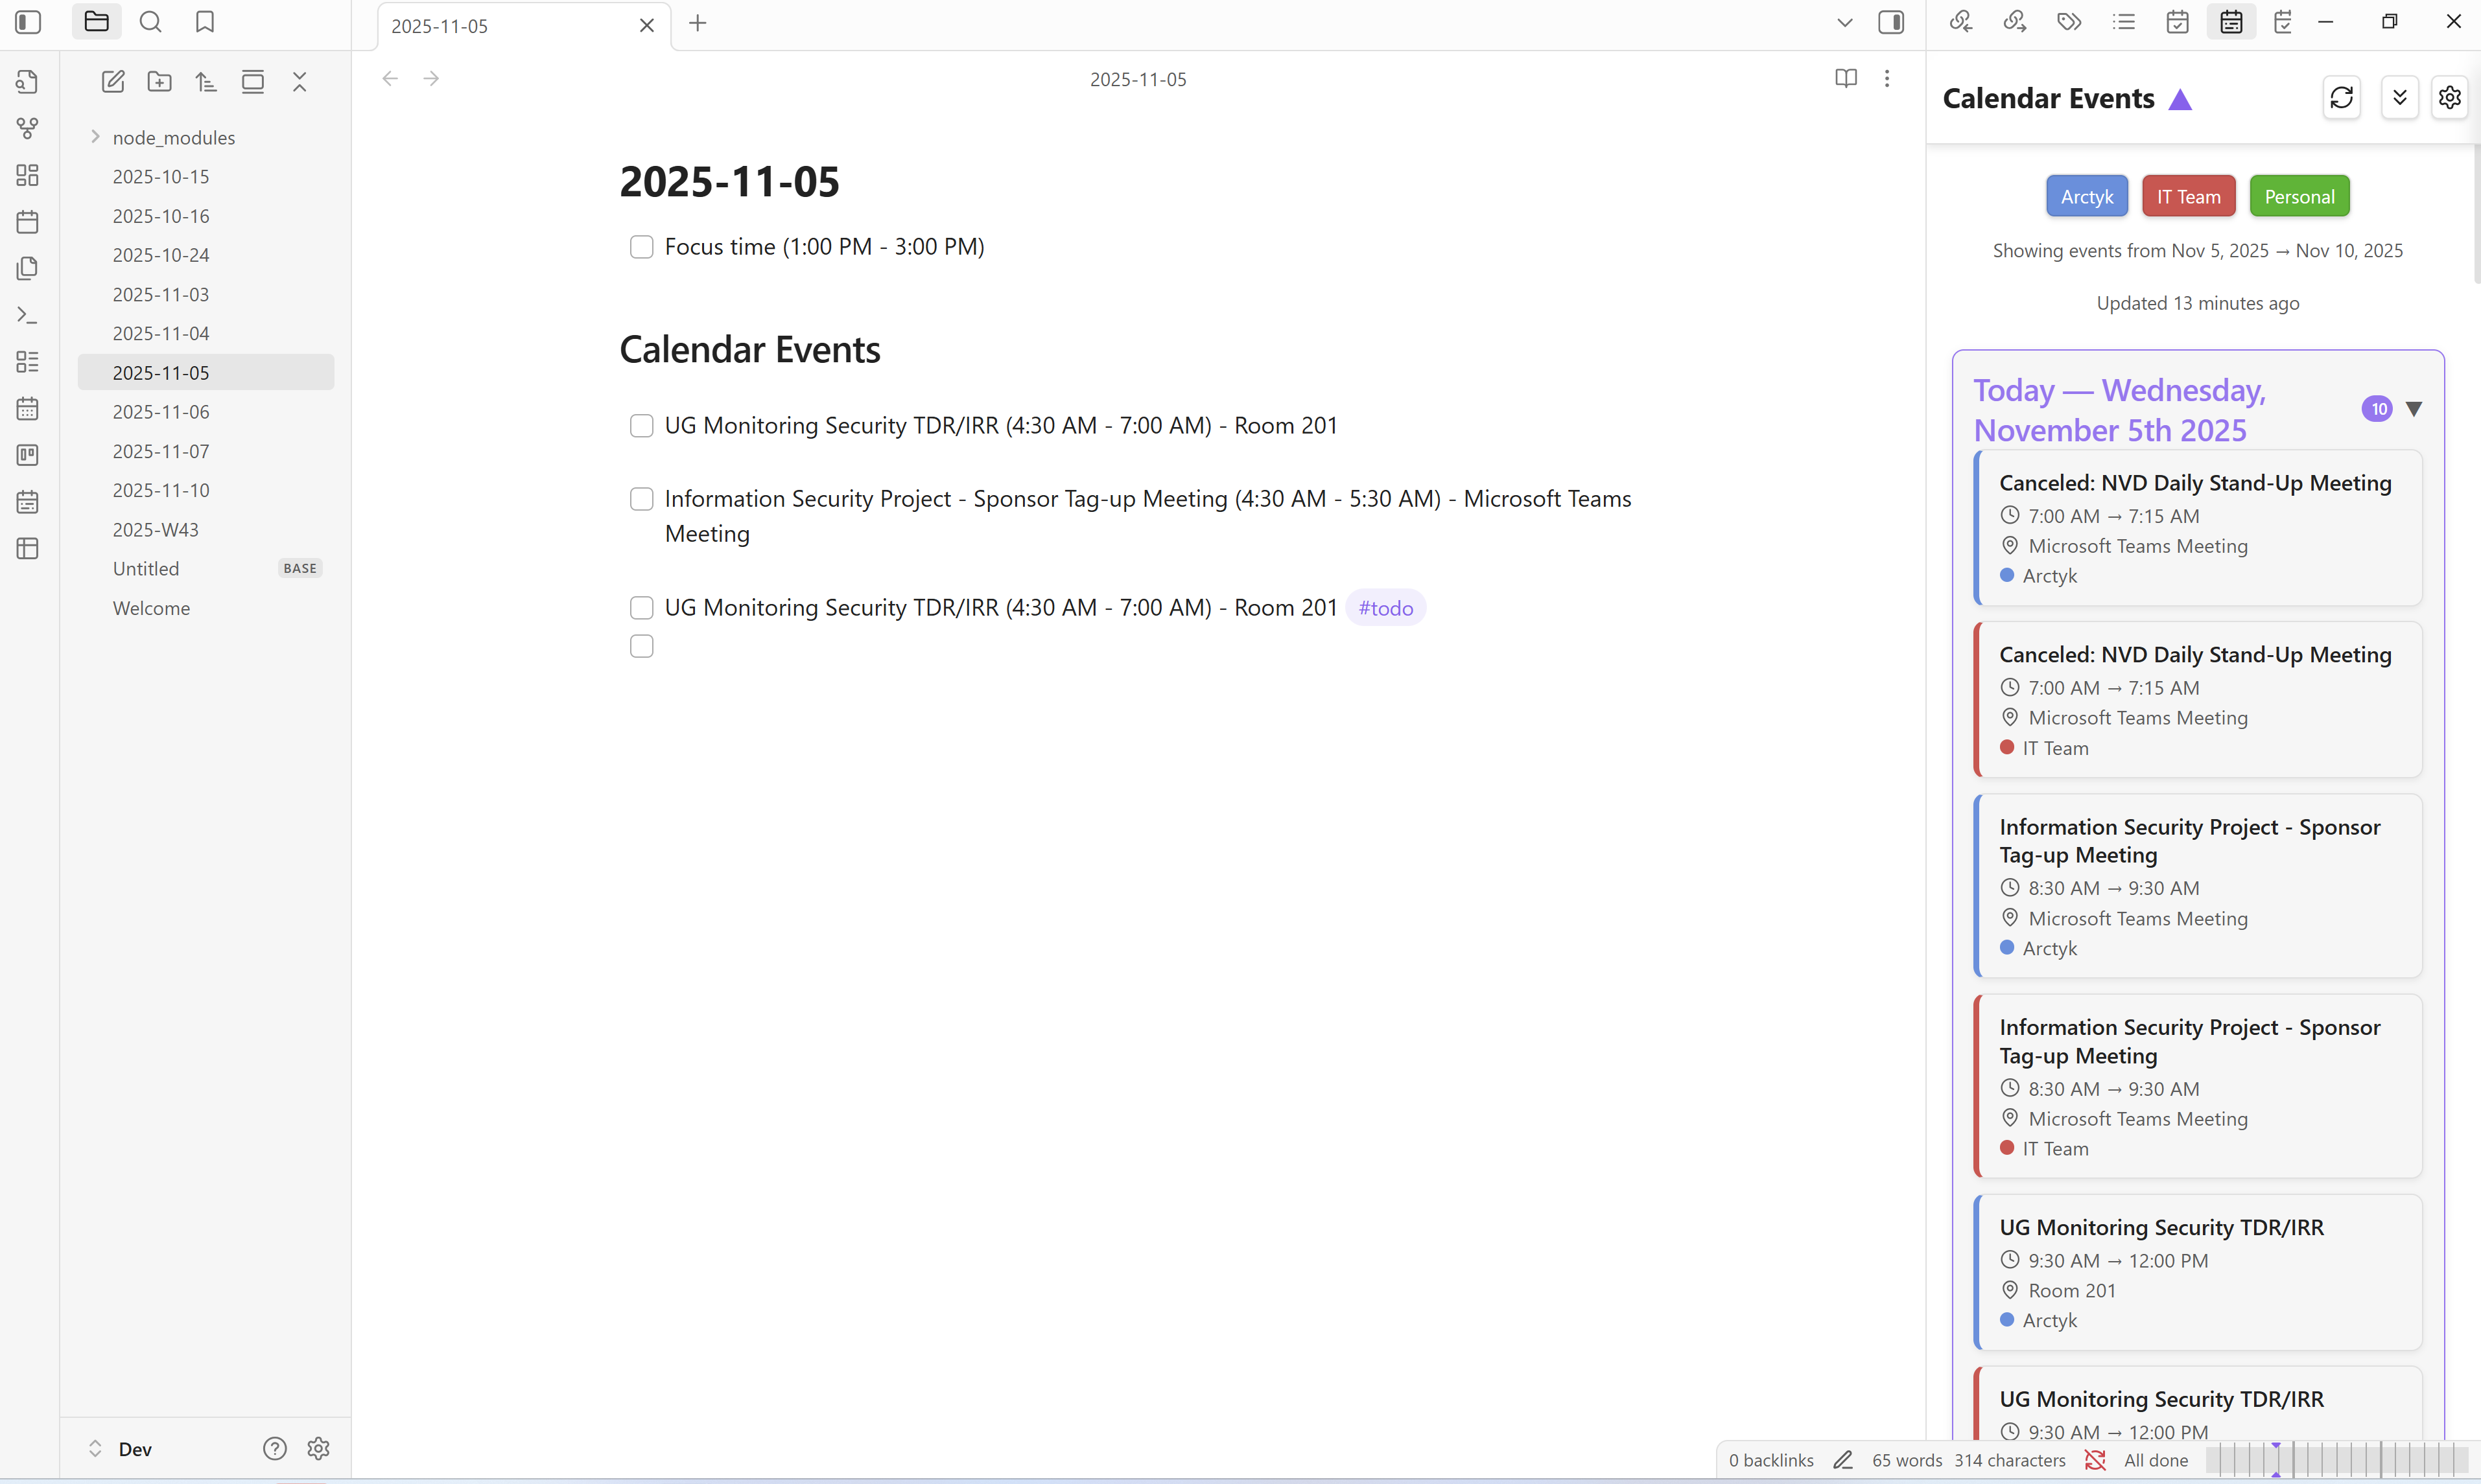Open the Dev vault switcher

tap(120, 1448)
